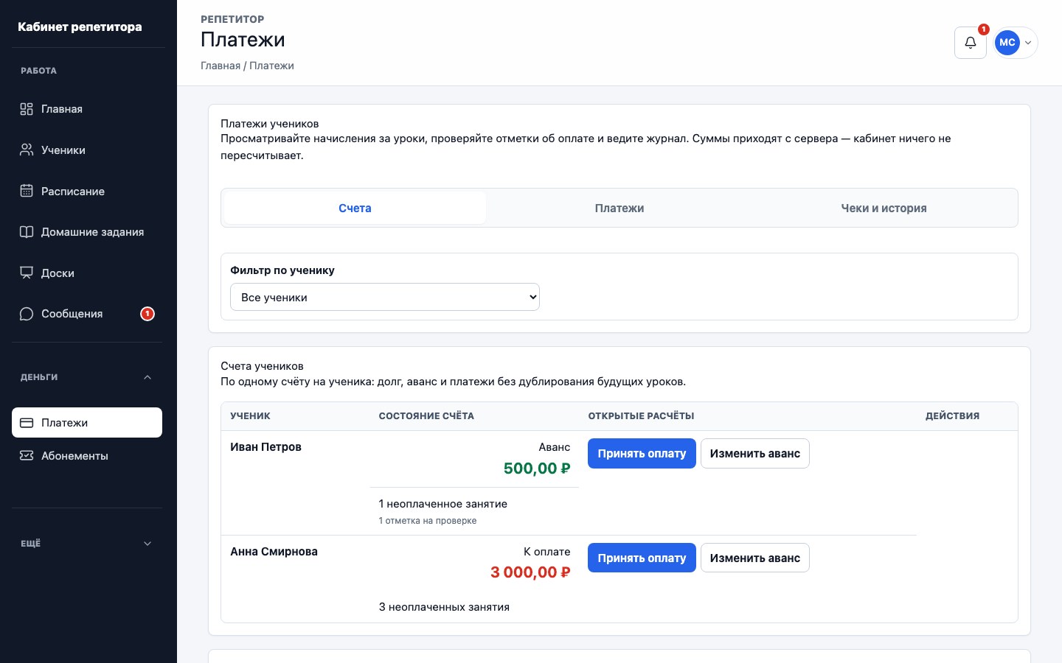1062x663 pixels.
Task: Open Домашние задания in the sidebar
Action: click(x=87, y=232)
